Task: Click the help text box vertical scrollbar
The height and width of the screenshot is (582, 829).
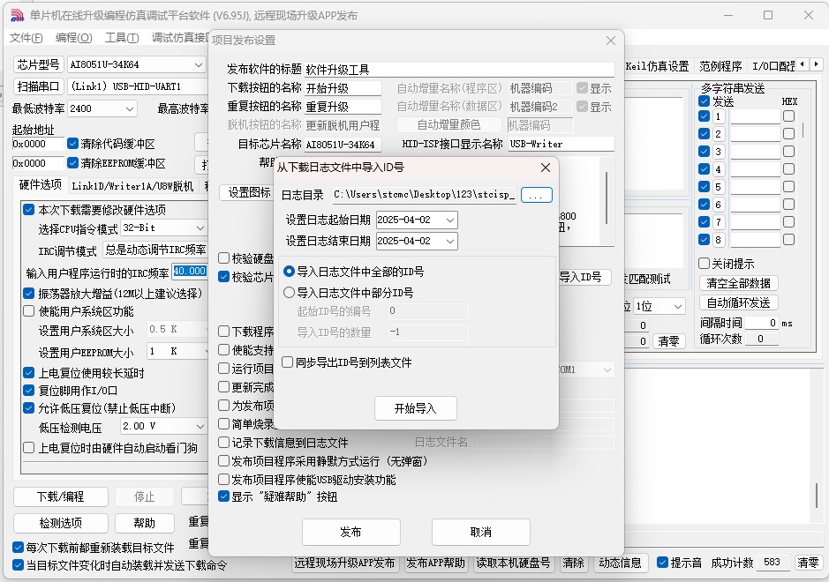Action: coord(607,198)
